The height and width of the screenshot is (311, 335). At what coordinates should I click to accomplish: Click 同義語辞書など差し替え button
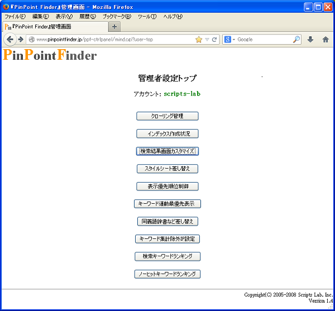167,221
